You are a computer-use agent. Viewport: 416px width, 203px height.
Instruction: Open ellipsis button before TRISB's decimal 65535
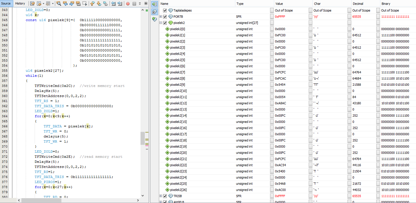(x=349, y=196)
